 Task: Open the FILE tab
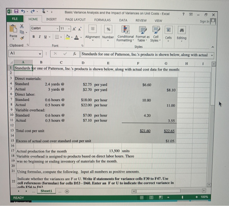pyautogui.click(x=15, y=19)
